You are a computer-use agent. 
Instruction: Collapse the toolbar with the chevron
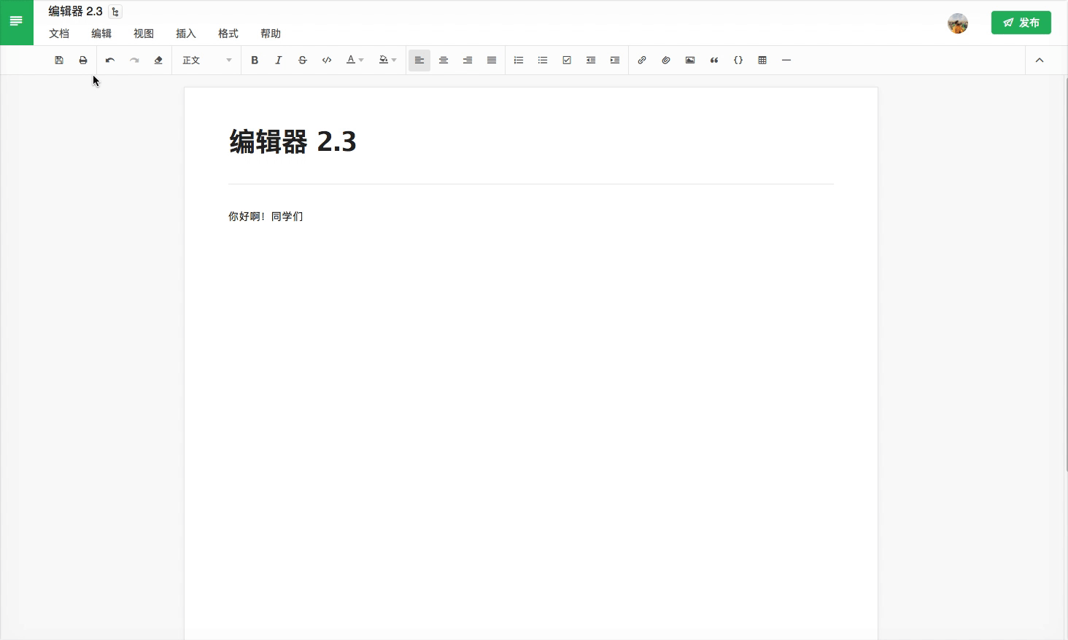[x=1040, y=61]
